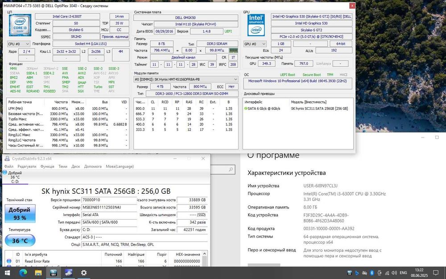
Task: Click the UEFI Boot label in the OS section
Action: pos(287,75)
